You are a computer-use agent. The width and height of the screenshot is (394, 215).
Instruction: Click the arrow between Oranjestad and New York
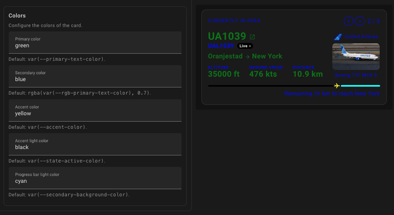[247, 57]
